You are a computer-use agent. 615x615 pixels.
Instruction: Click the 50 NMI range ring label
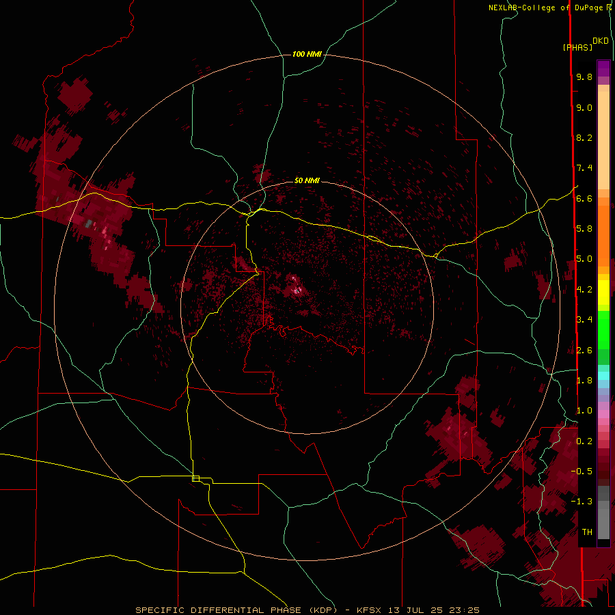[x=307, y=180]
